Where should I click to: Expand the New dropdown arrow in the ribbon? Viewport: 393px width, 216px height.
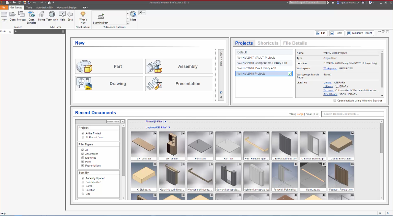click(x=4, y=22)
